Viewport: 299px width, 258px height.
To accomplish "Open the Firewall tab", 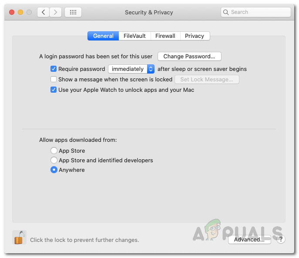I will pyautogui.click(x=165, y=36).
